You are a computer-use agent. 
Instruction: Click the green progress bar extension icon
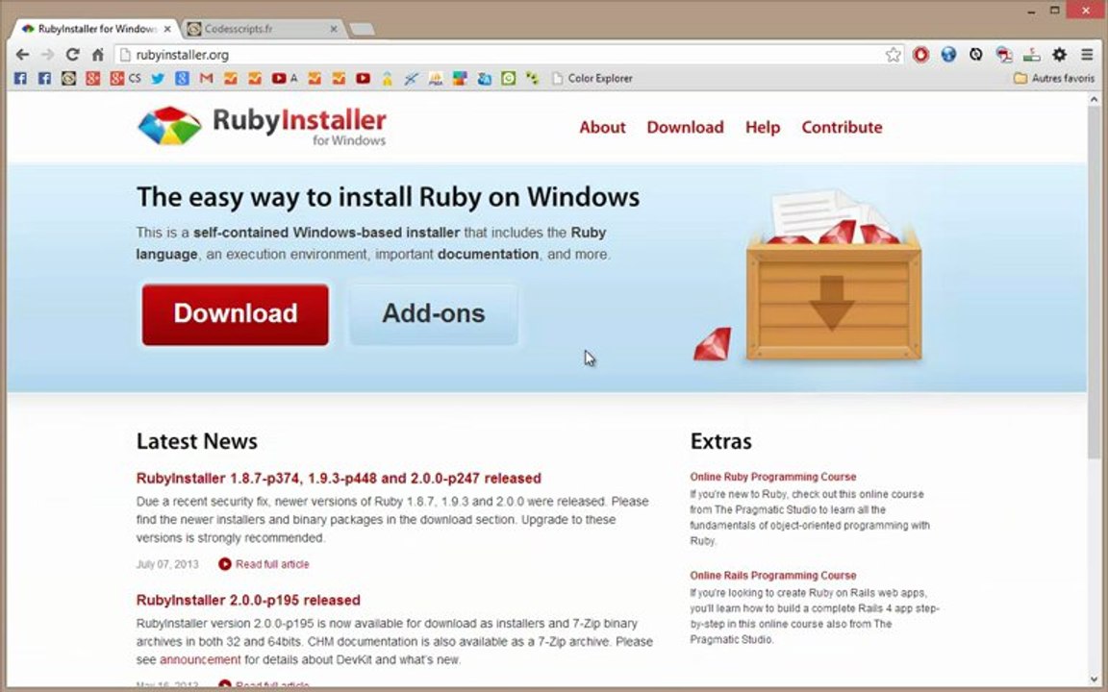coord(1032,55)
